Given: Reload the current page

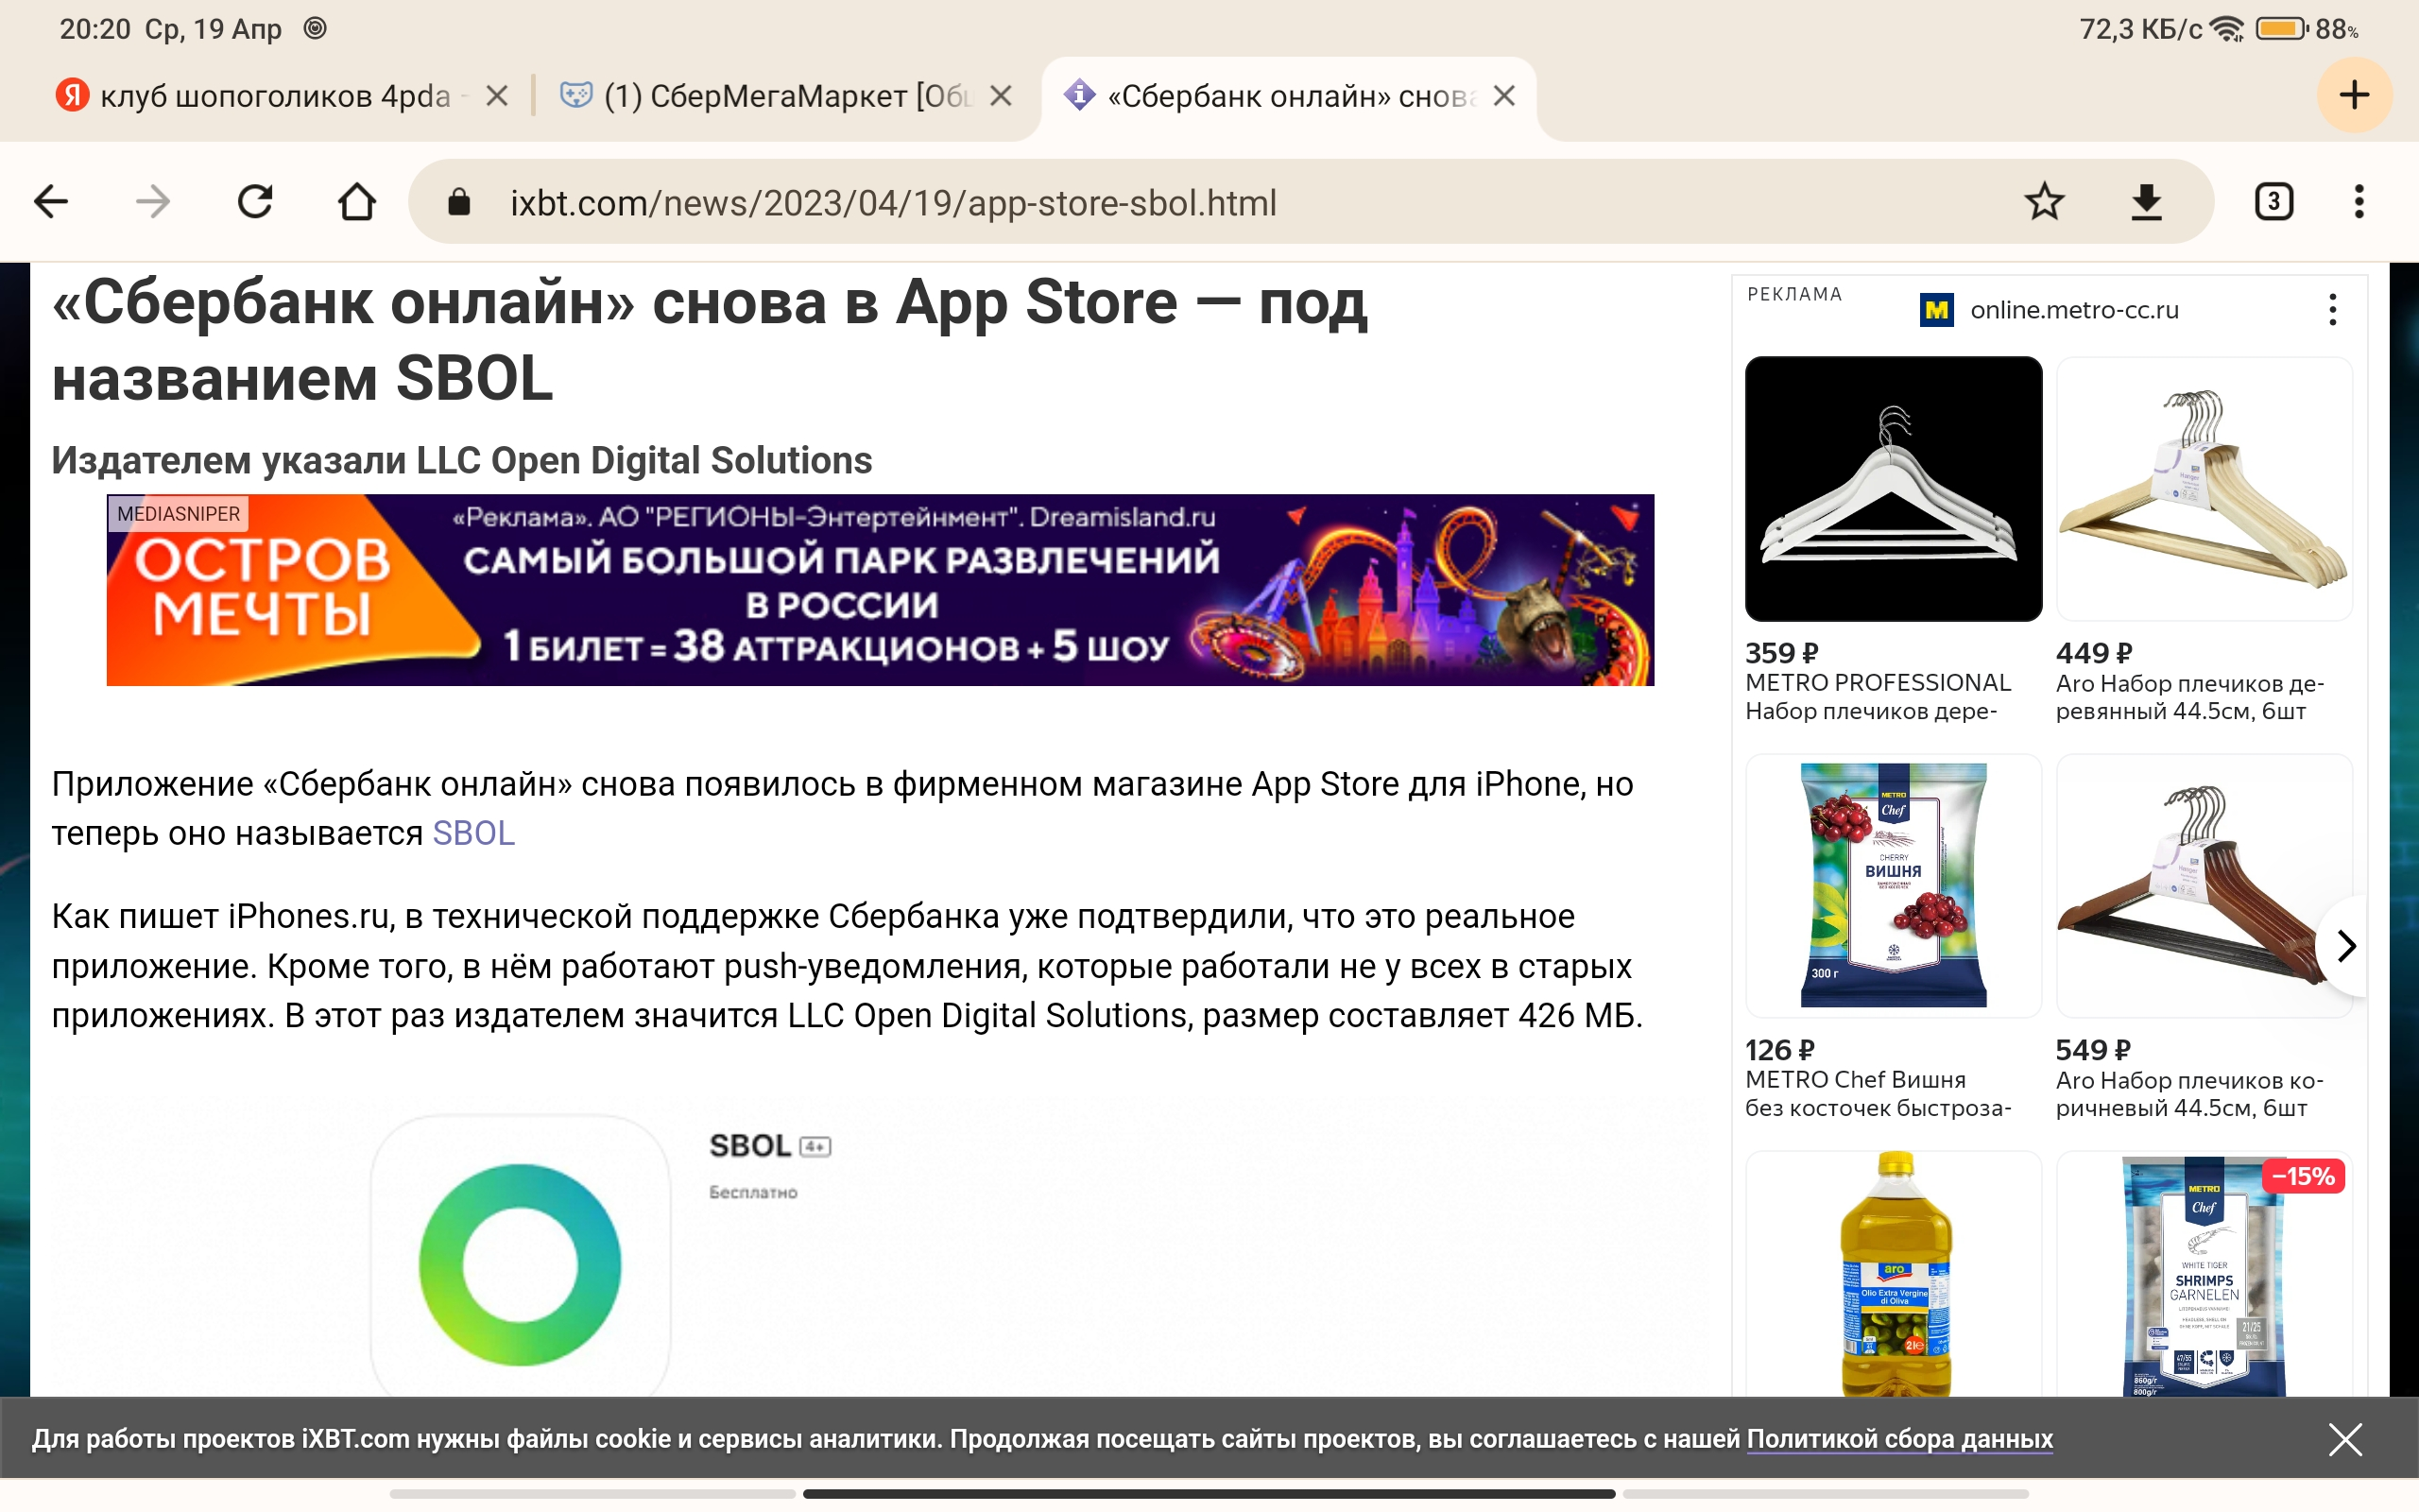Looking at the screenshot, I should click(255, 202).
